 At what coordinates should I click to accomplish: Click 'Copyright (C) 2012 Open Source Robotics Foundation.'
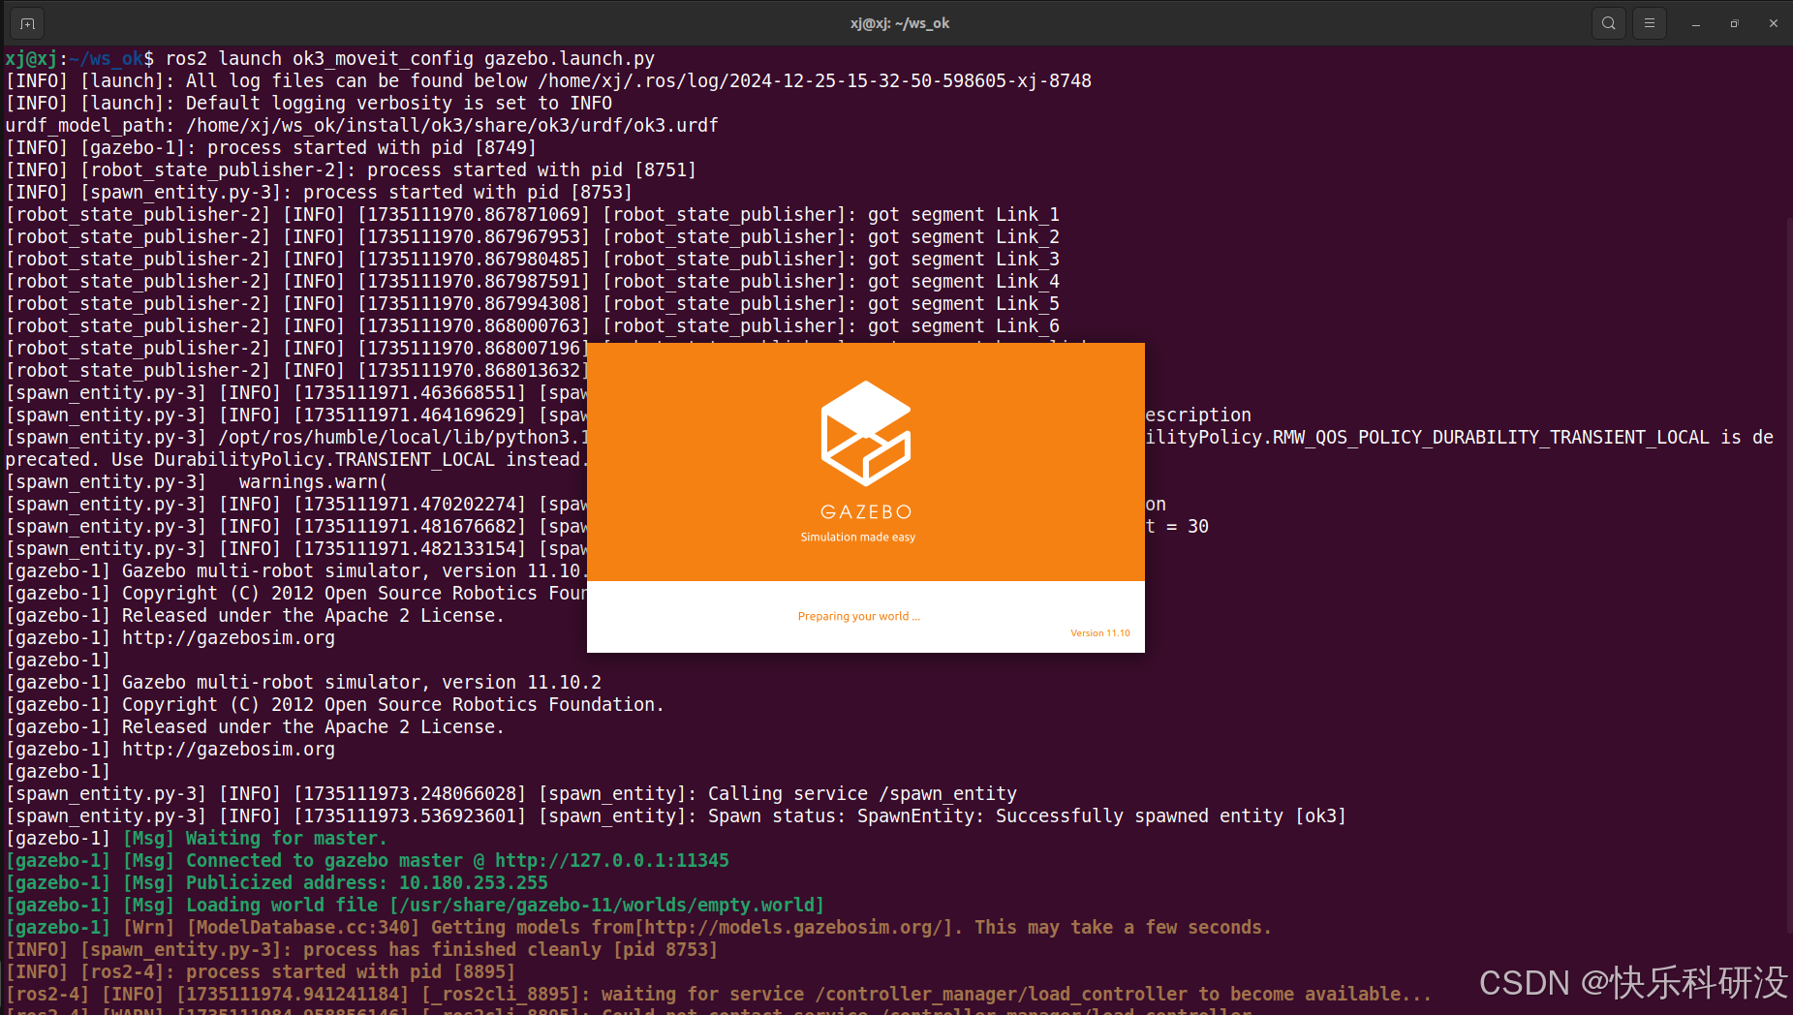point(393,705)
